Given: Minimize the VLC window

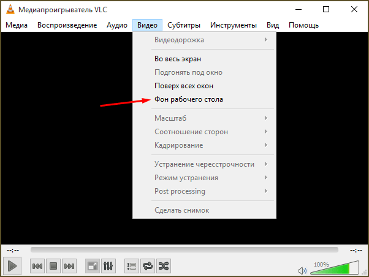Looking at the screenshot, I should click(299, 9).
